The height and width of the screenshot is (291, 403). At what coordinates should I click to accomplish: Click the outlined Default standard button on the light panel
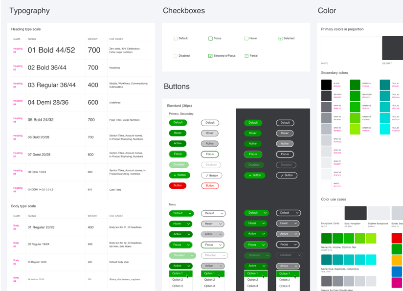210,123
